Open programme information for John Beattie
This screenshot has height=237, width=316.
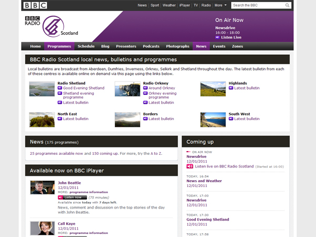tap(88, 192)
